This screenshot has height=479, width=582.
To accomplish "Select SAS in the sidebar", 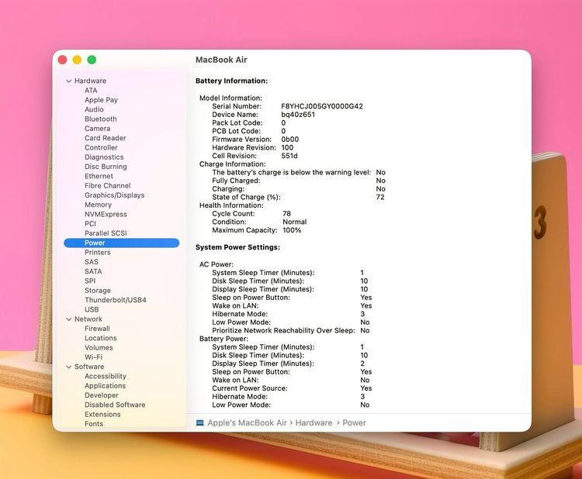I will point(92,262).
